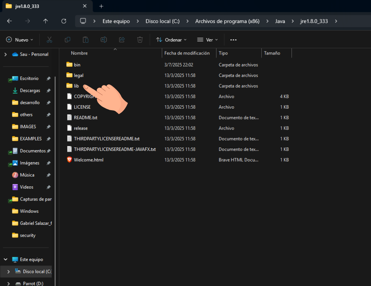The height and width of the screenshot is (286, 371).
Task: Navigate to Java in the breadcrumb
Action: (x=280, y=21)
